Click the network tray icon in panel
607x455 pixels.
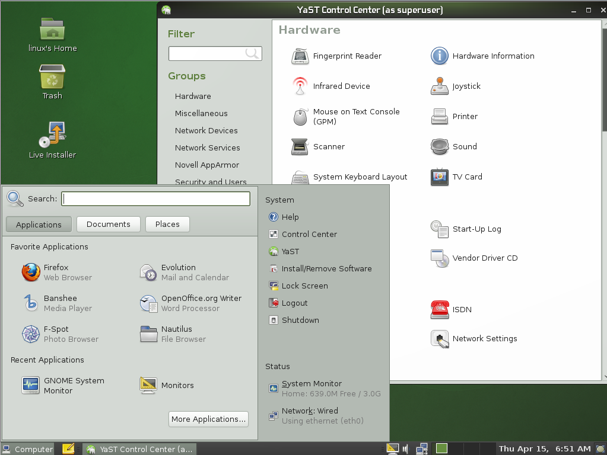tap(421, 449)
